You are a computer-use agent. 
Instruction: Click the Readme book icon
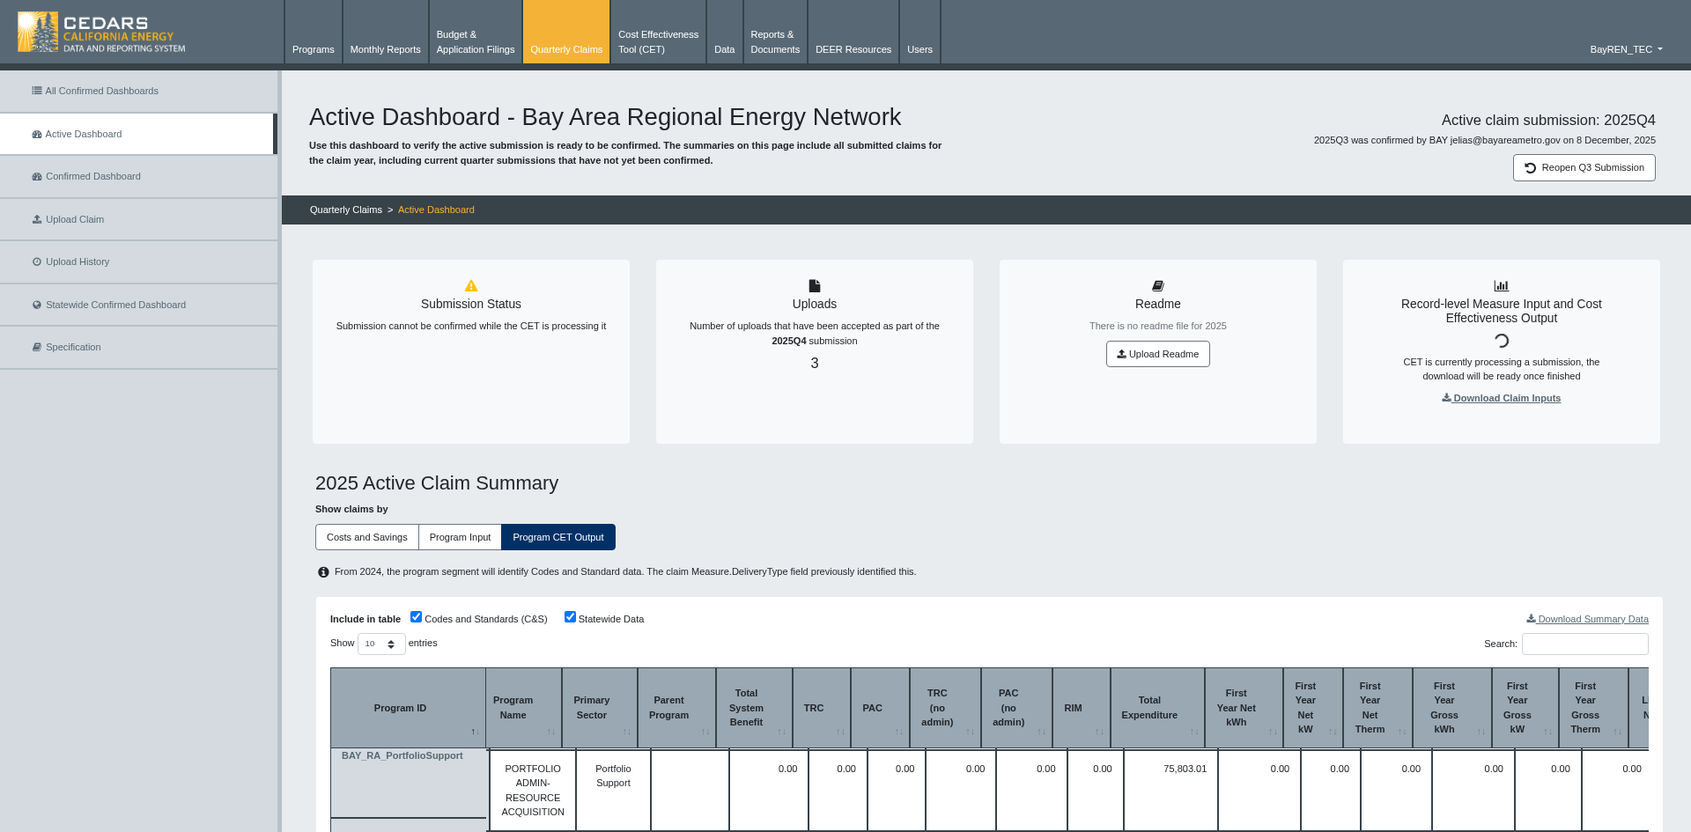coord(1158,285)
